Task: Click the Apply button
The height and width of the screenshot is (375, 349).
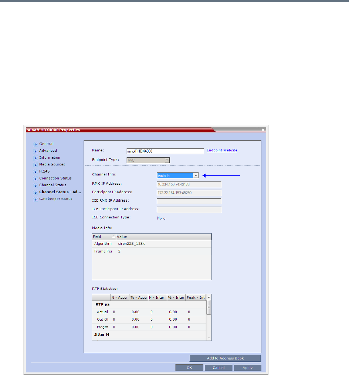Action: (247, 368)
